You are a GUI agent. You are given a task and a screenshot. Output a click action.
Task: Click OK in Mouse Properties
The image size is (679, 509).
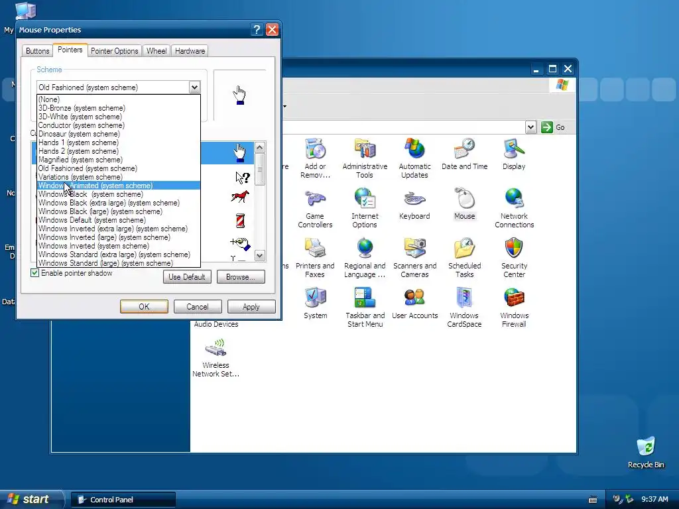tap(144, 306)
